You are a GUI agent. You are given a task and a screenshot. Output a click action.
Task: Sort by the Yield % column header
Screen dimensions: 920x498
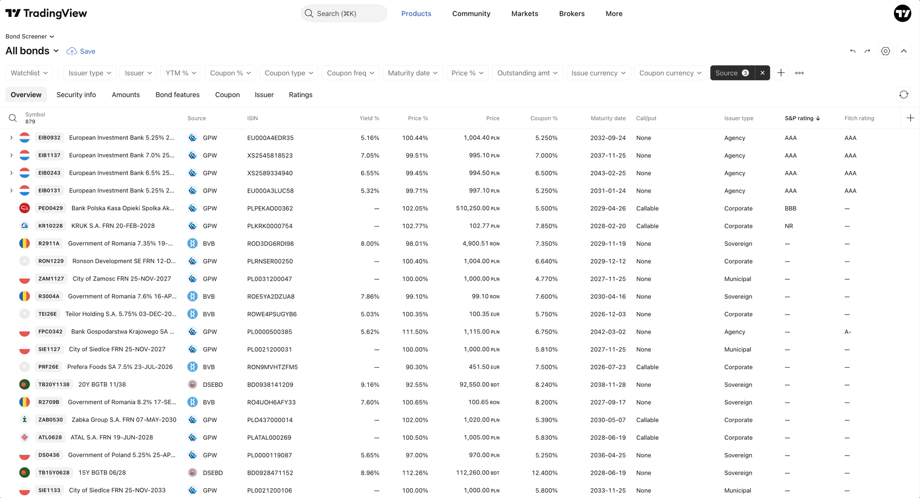tap(369, 118)
